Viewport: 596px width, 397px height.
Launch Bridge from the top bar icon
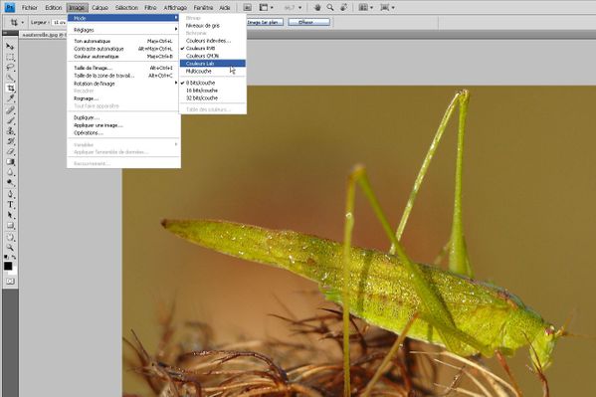click(x=247, y=7)
